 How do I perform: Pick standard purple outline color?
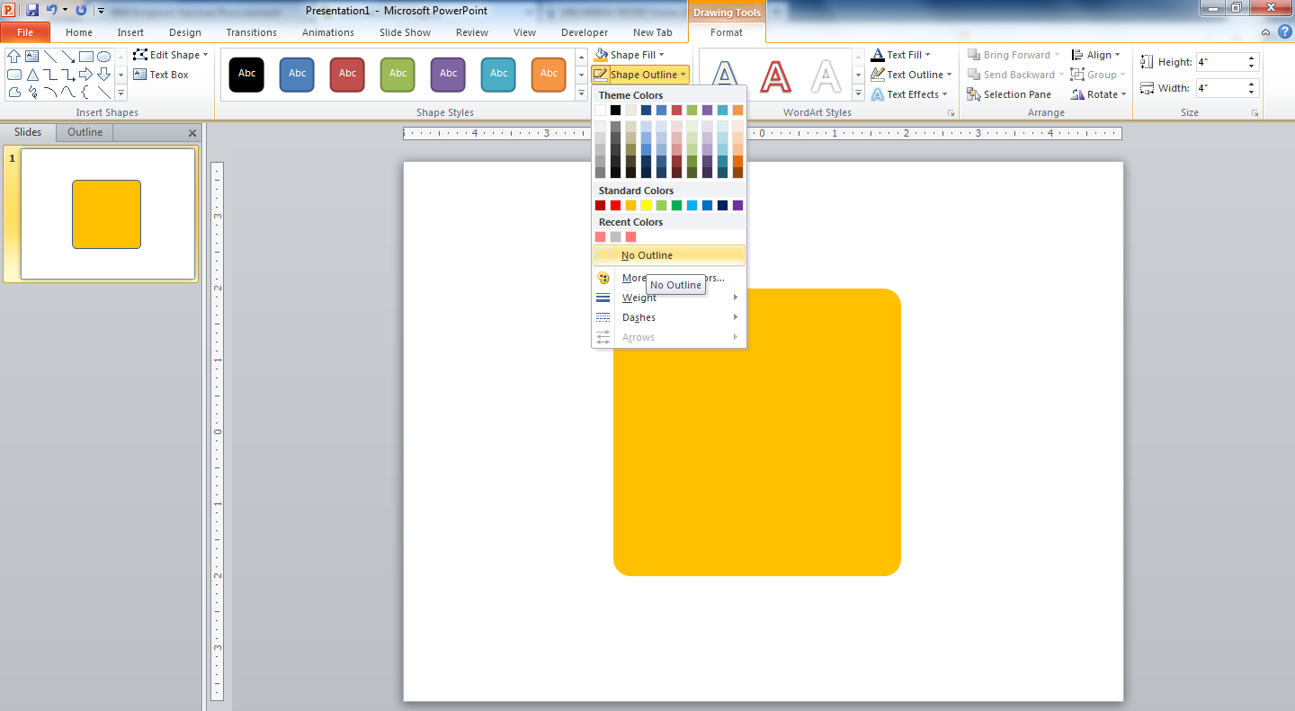(x=738, y=205)
